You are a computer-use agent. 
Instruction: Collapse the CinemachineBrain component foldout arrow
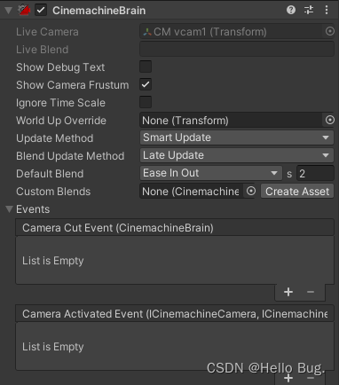(x=9, y=11)
